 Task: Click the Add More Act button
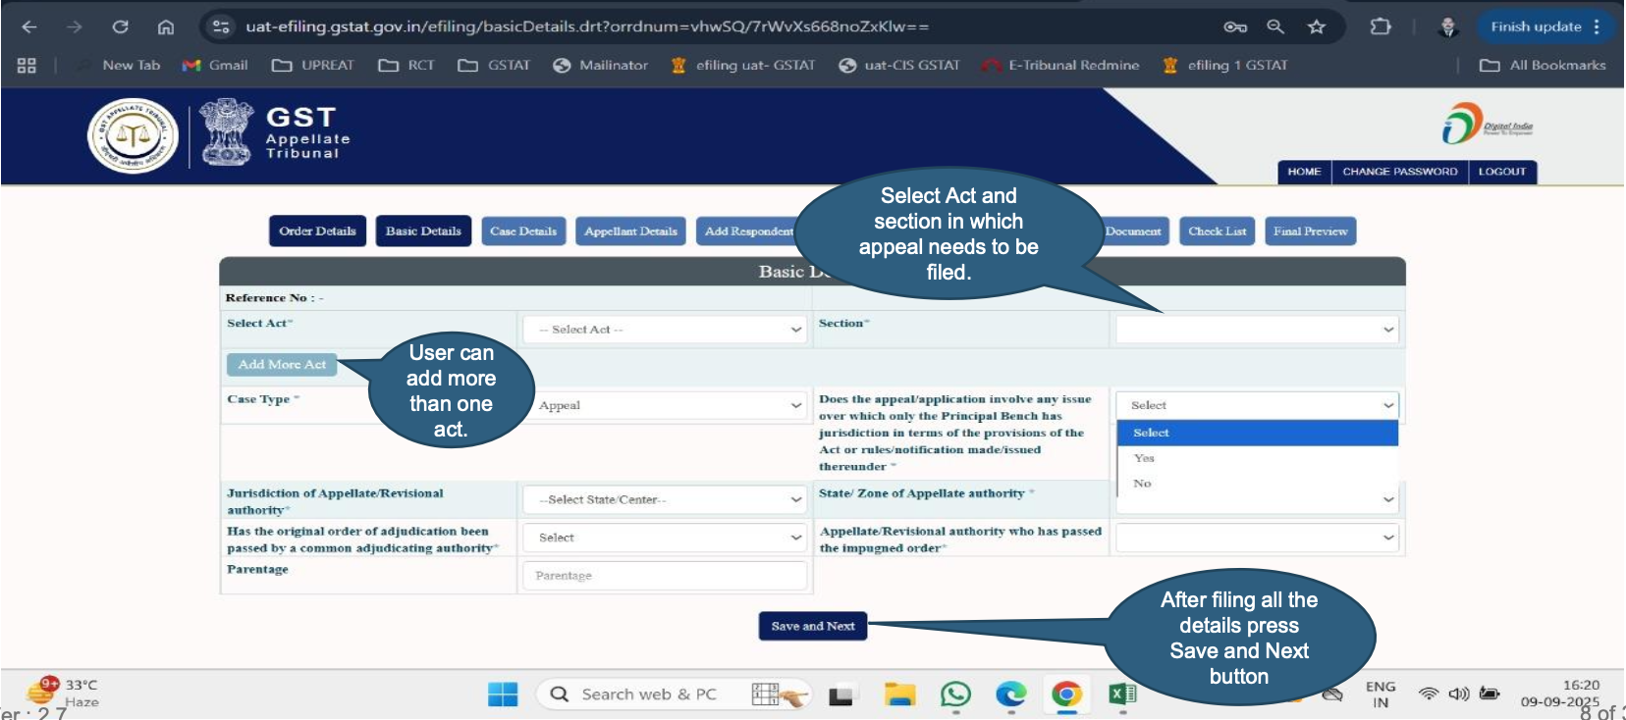(x=282, y=364)
